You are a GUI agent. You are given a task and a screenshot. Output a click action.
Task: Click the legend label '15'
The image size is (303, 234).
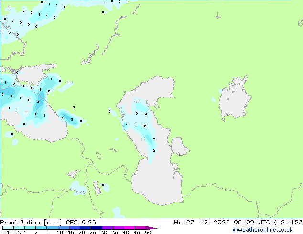click(x=71, y=232)
